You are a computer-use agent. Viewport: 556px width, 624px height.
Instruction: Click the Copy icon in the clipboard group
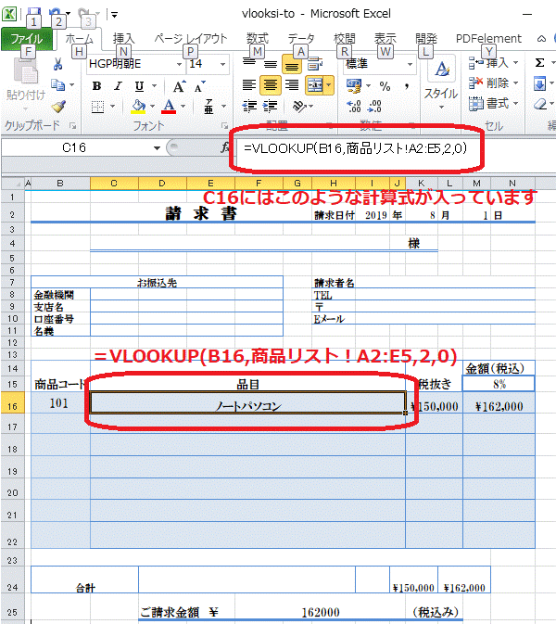coord(57,86)
